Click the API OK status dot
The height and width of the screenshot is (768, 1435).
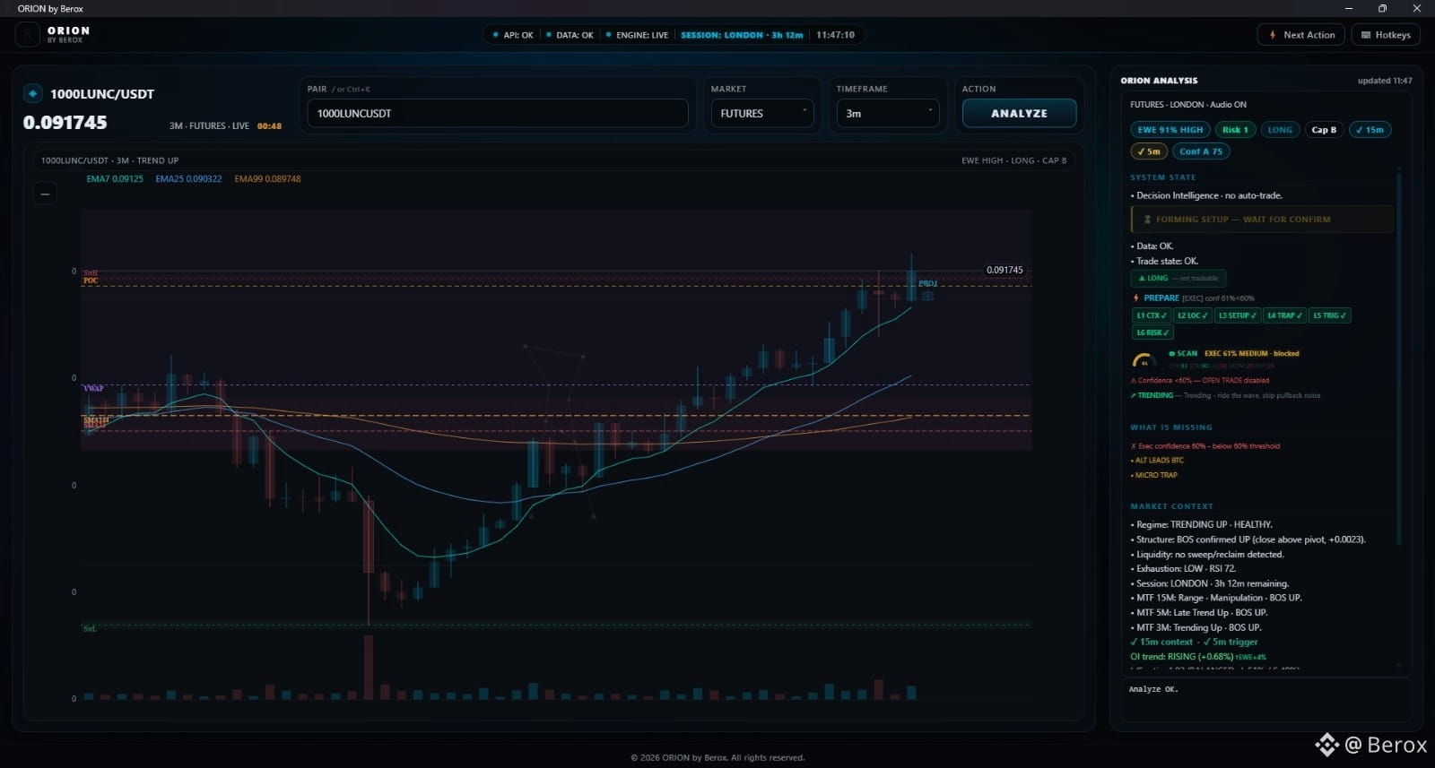click(x=496, y=35)
